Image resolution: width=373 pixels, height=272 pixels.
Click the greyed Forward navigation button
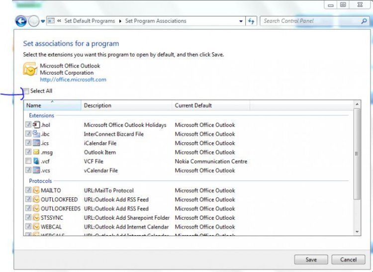[x=33, y=21]
